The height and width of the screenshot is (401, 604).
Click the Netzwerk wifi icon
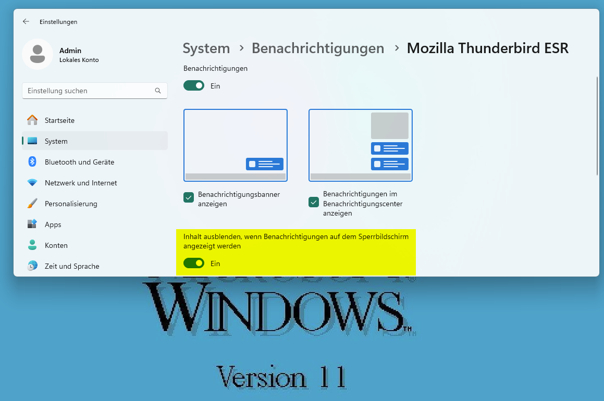[x=32, y=182]
